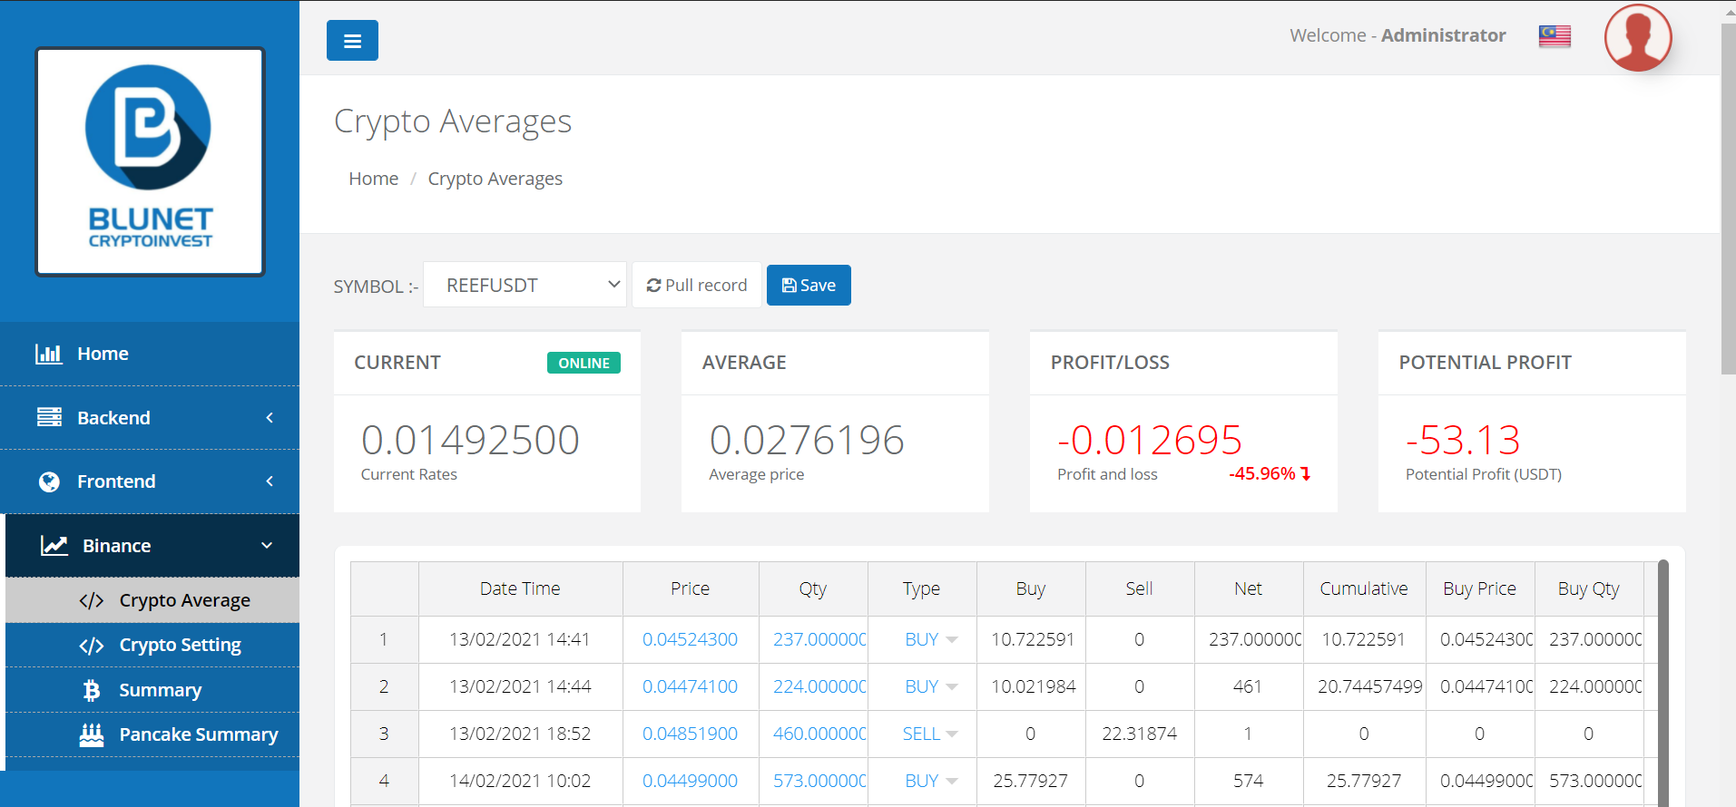Screen dimensions: 1736x807
Task: Open the SELL type dropdown in row 3
Action: (951, 734)
